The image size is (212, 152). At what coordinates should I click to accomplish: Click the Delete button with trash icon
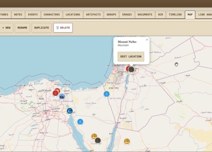click(x=63, y=28)
